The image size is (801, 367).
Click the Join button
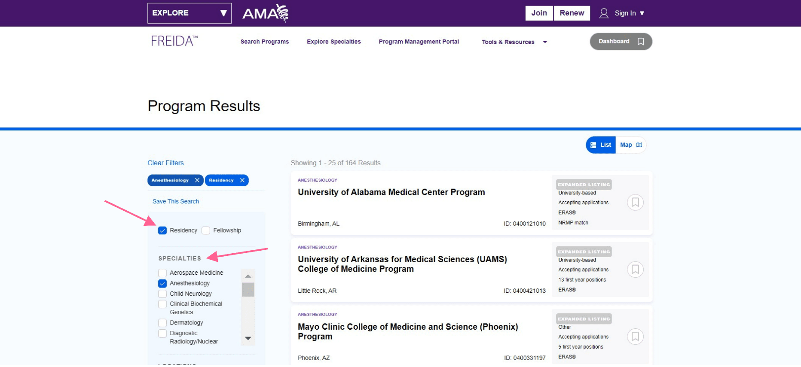tap(539, 13)
